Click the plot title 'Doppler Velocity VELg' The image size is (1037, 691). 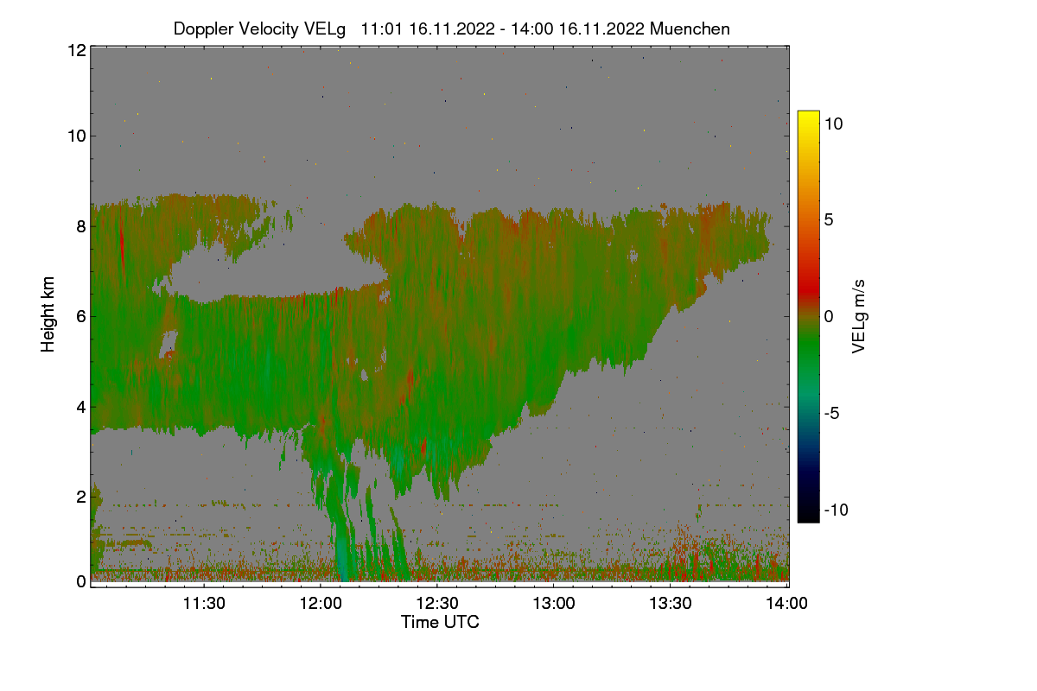pos(260,29)
